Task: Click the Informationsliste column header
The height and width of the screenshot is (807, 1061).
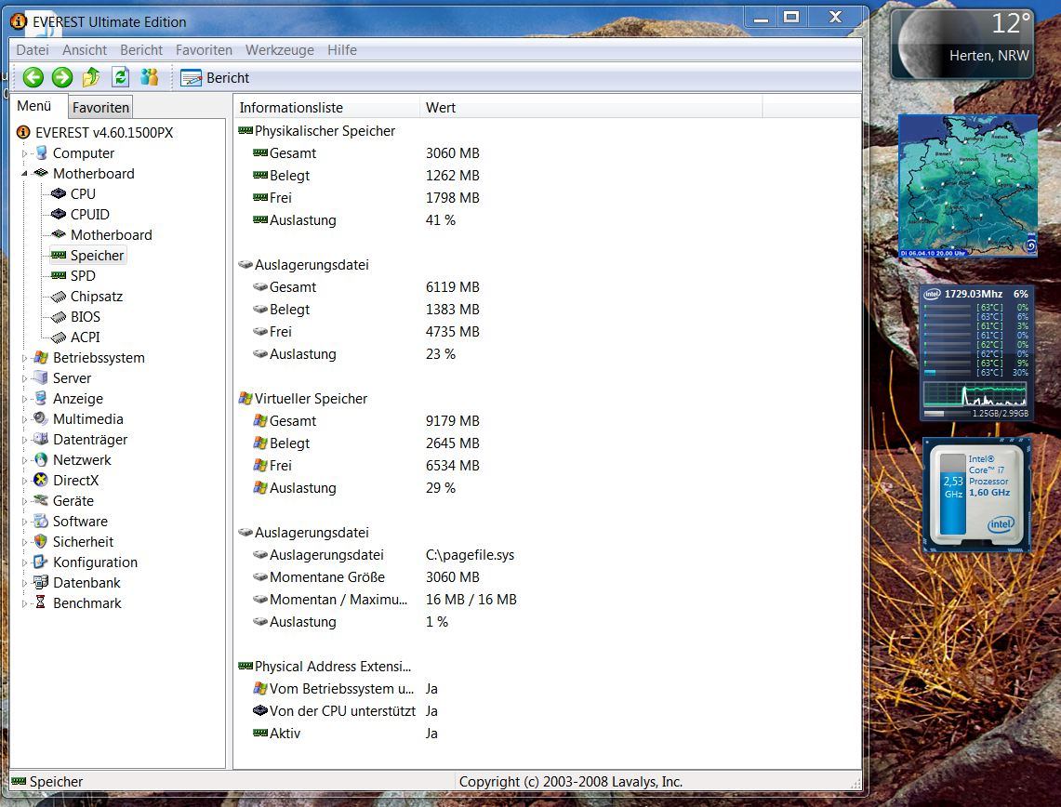Action: tap(326, 108)
